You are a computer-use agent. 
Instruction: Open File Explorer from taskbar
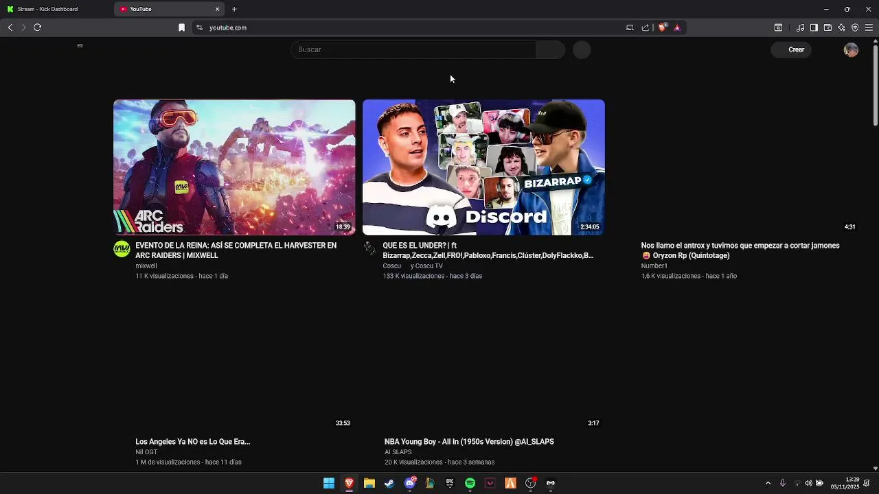click(x=369, y=483)
